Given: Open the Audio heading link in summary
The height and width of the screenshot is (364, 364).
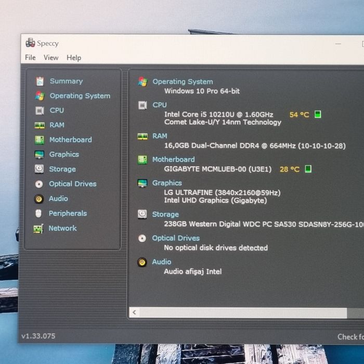Looking at the screenshot, I should [162, 262].
